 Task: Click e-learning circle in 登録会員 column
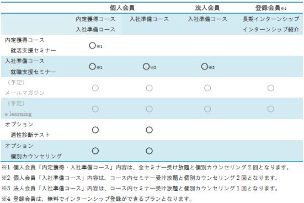[271, 109]
